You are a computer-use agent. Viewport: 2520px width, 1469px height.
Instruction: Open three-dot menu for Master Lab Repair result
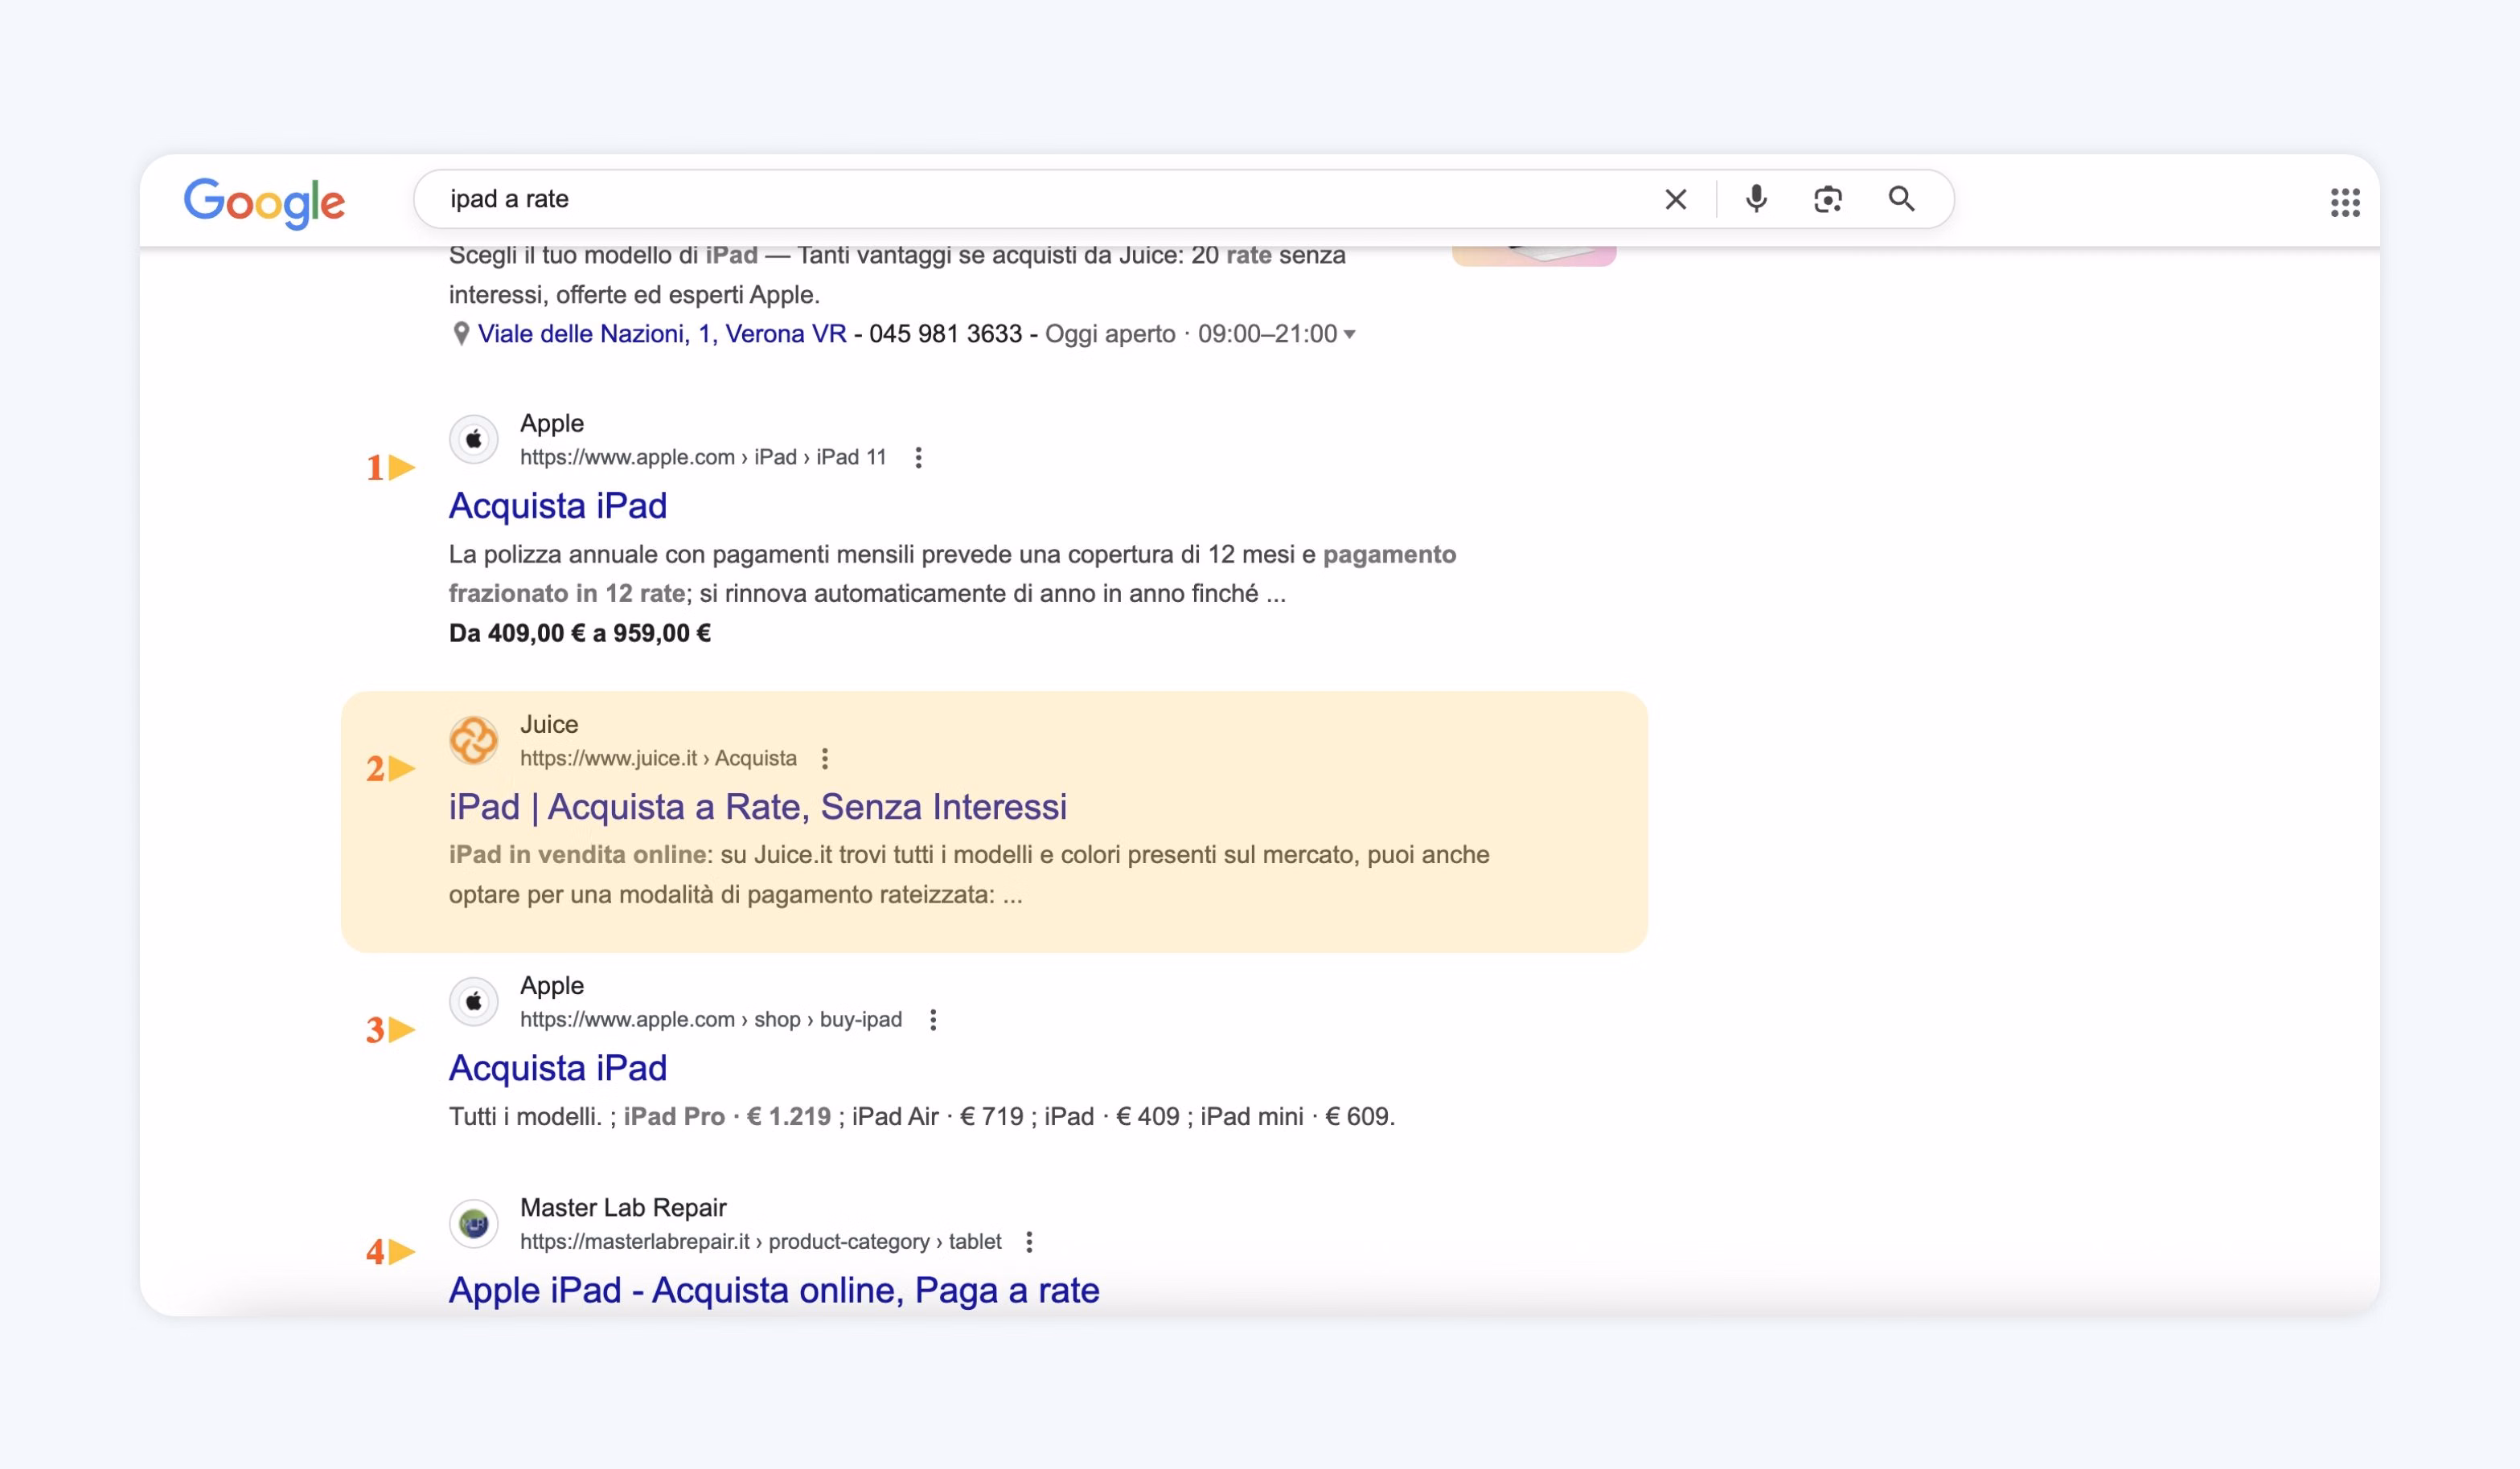point(1029,1241)
